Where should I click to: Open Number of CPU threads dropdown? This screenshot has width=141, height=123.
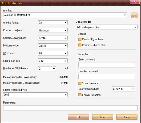(47, 69)
